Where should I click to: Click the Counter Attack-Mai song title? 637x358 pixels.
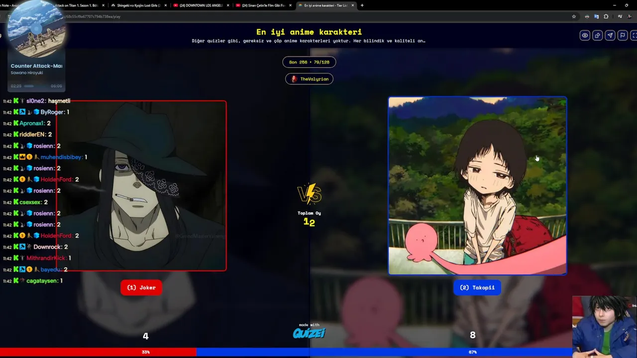tap(36, 66)
